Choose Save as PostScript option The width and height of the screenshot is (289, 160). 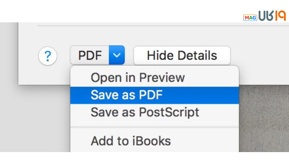click(x=145, y=112)
